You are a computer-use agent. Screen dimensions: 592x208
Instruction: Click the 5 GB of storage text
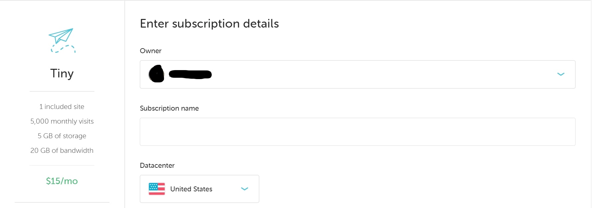click(62, 136)
